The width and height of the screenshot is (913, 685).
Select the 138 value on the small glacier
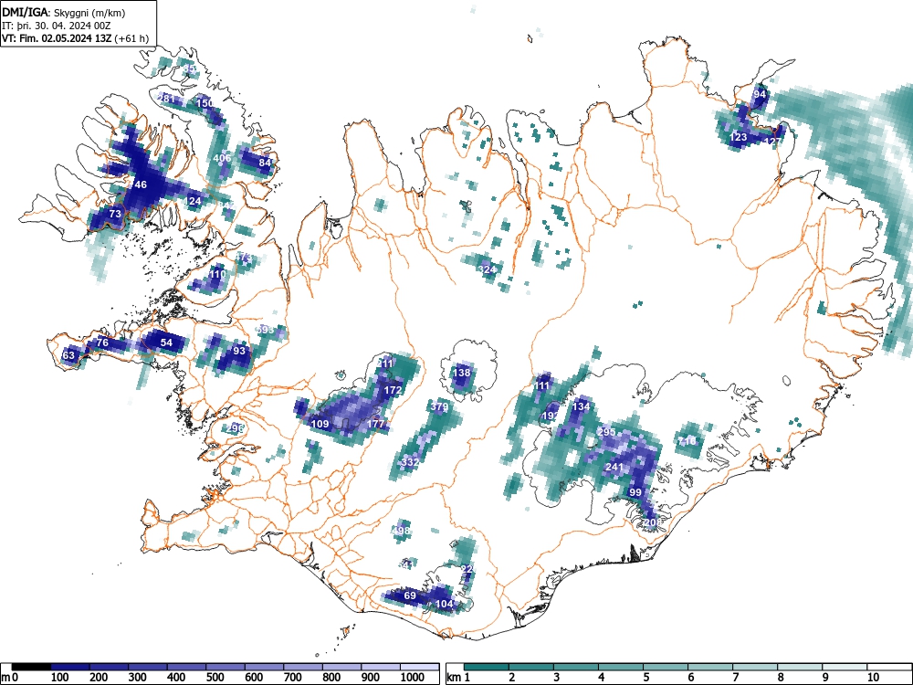tap(462, 373)
